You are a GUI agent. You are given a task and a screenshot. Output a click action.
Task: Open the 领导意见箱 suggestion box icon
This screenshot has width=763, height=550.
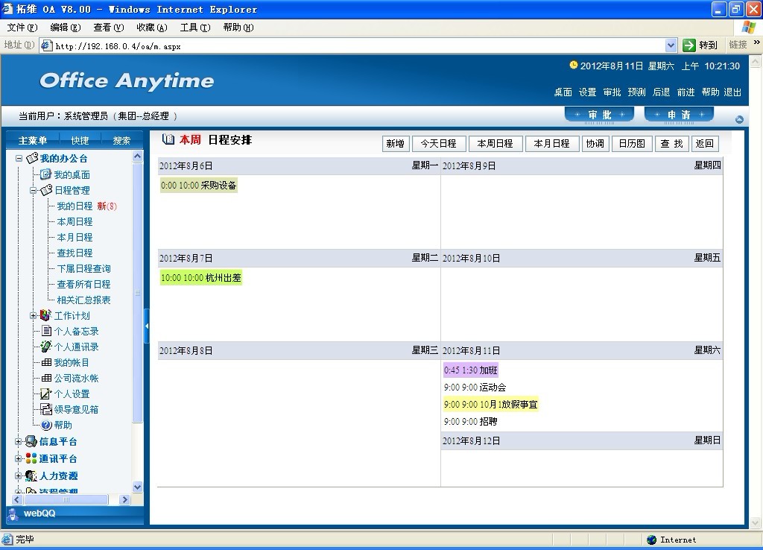pos(46,409)
